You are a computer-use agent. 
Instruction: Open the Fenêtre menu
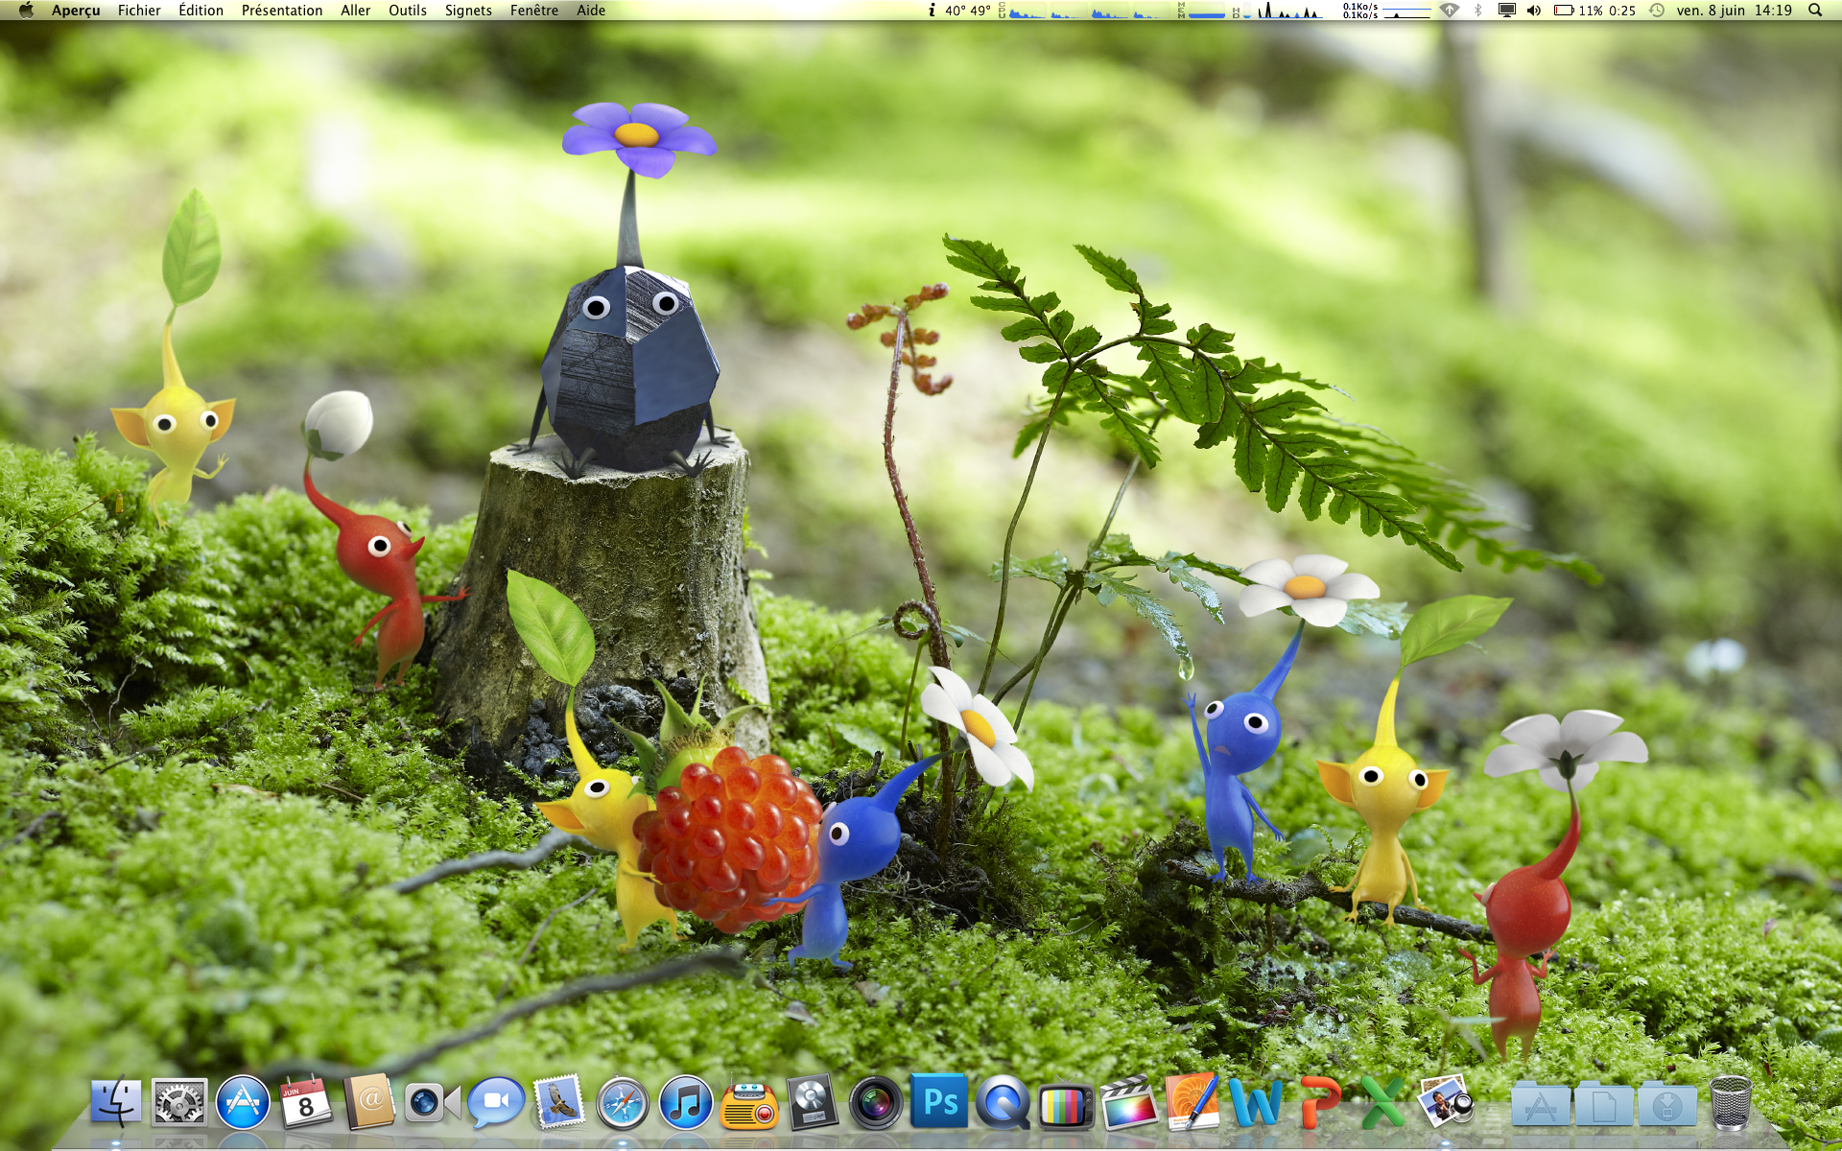534,11
